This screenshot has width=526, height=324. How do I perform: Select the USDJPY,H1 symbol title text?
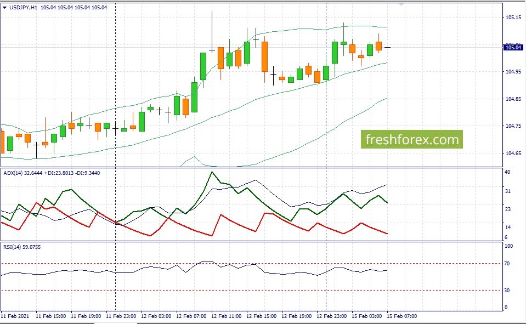tap(23, 7)
